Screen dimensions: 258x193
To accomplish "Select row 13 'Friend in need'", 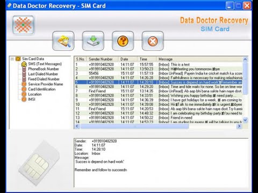I will coord(159,117).
